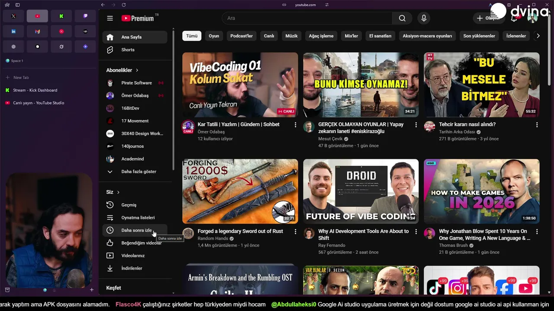Open the pinned YouTube Music shortcut tile
Viewport: 554px width, 311px height.
pos(61,32)
